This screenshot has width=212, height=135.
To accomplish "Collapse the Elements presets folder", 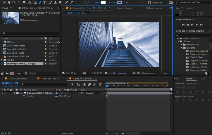I will (x=182, y=48).
